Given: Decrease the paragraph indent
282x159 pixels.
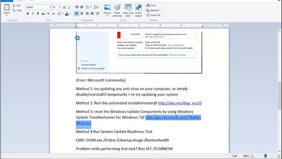Looking at the screenshot, I should [77, 7].
